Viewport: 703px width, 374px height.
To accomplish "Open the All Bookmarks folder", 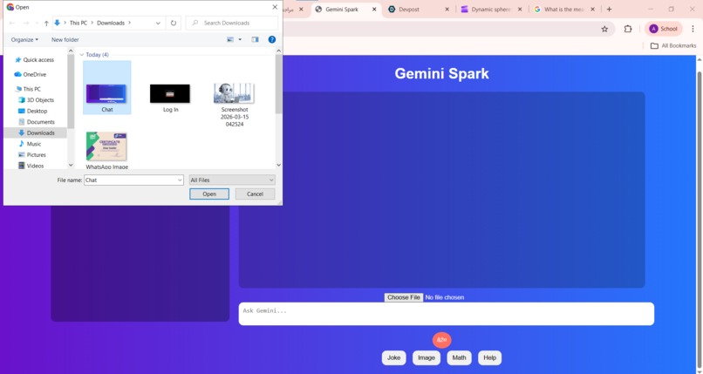I will click(x=673, y=45).
